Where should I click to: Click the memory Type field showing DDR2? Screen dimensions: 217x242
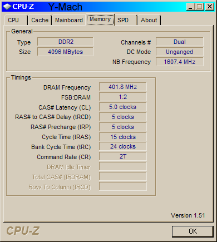[x=65, y=42]
